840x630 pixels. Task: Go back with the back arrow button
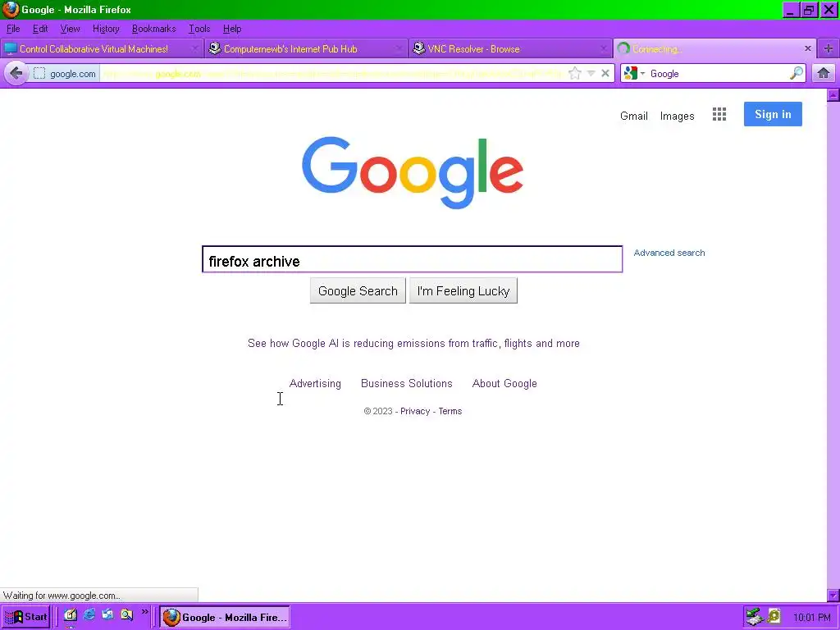[16, 73]
